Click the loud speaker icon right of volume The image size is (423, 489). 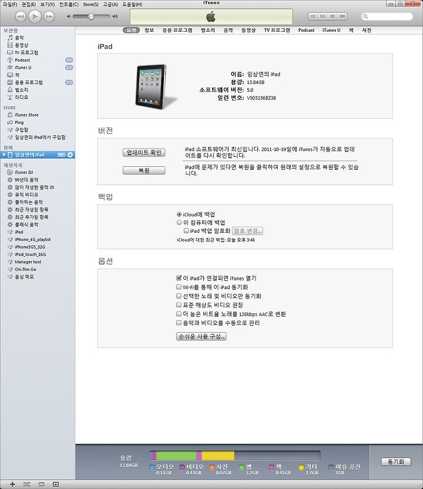[x=115, y=16]
